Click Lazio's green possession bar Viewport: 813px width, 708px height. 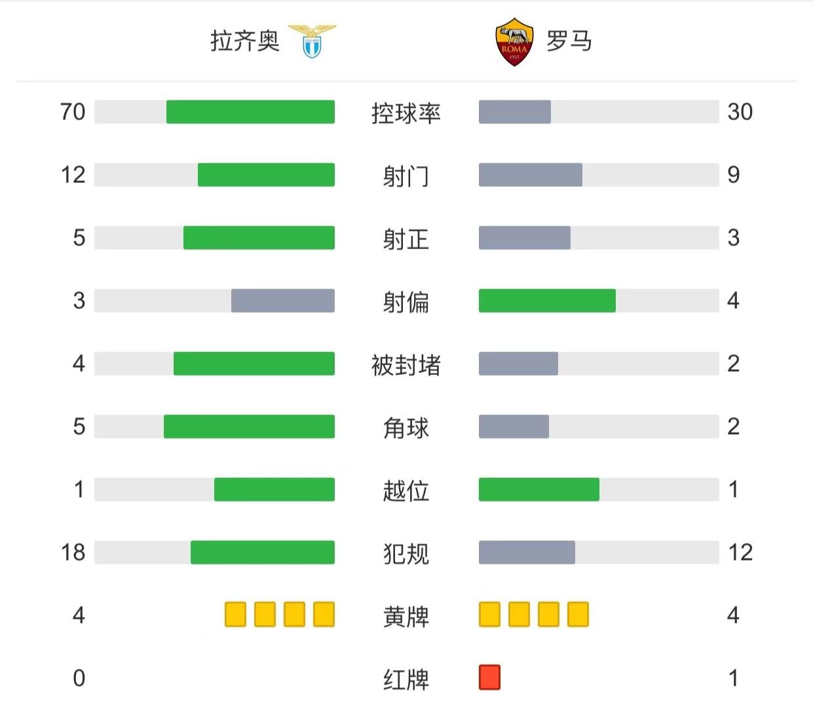tap(250, 112)
